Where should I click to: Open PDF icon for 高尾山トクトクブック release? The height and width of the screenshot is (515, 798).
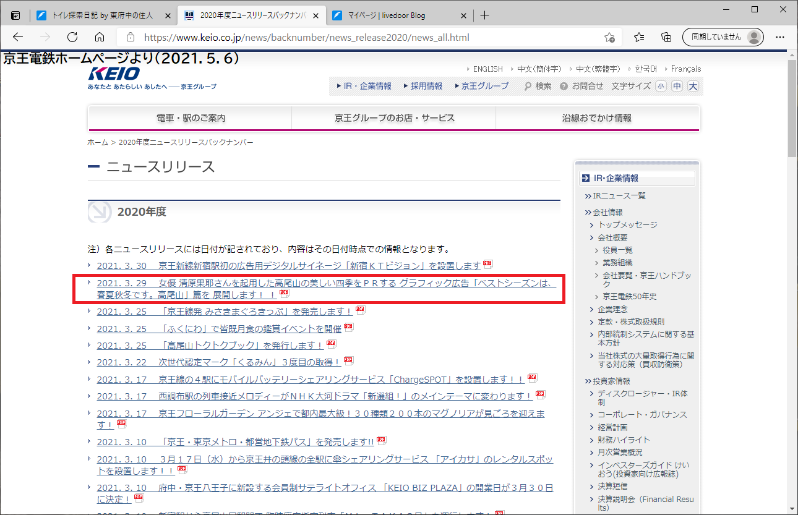[x=330, y=344]
